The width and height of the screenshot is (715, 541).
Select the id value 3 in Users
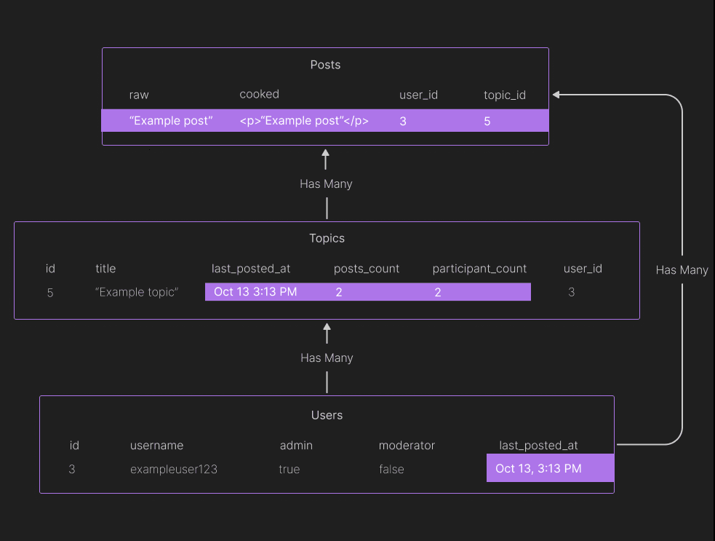71,470
